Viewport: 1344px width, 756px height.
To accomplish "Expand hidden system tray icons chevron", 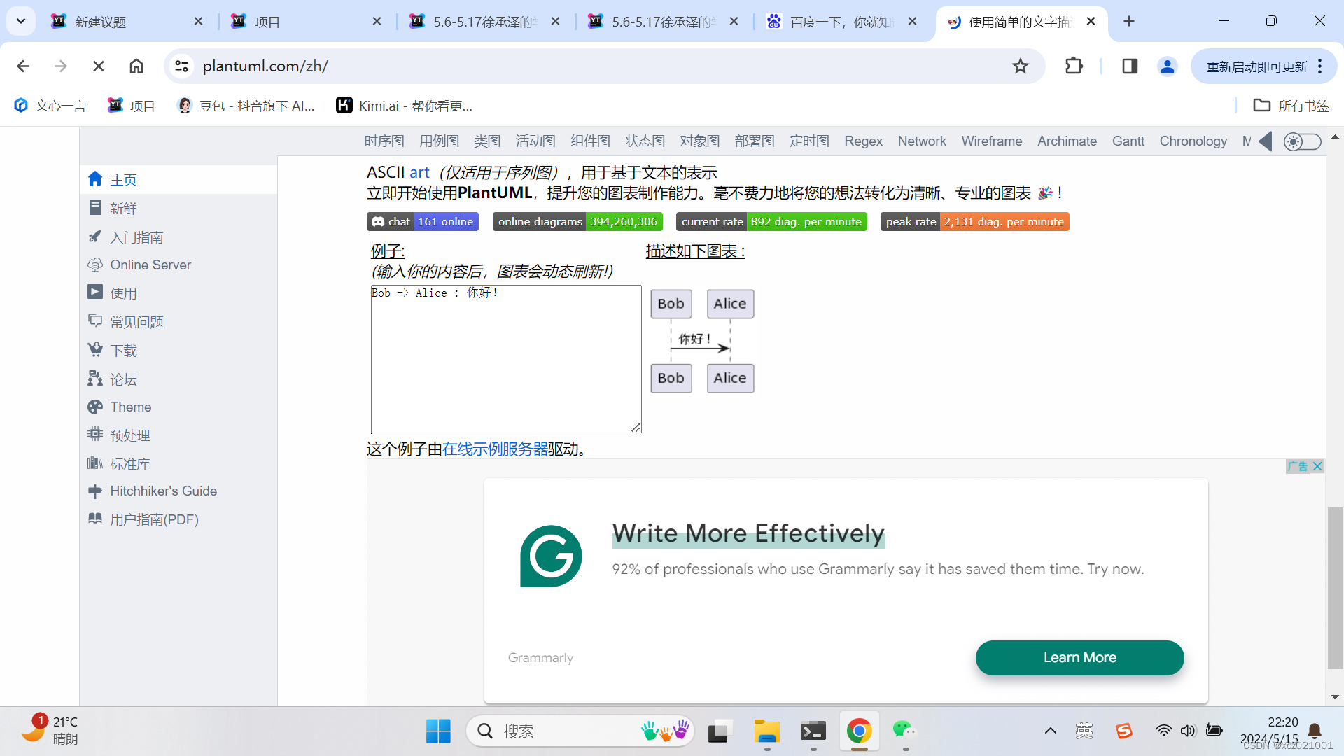I will (x=1050, y=731).
